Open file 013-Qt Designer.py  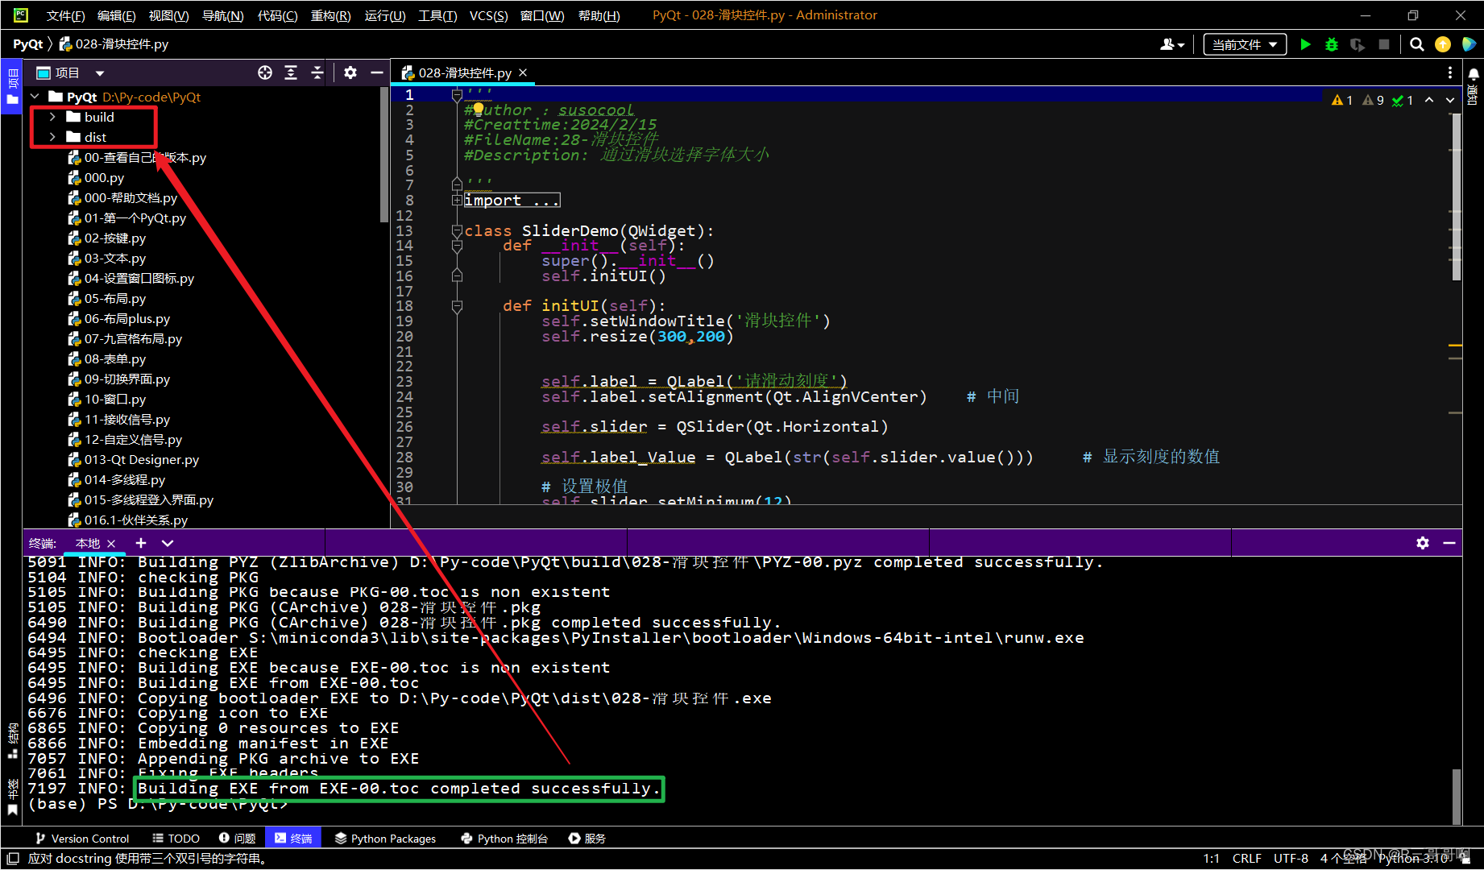coord(134,459)
